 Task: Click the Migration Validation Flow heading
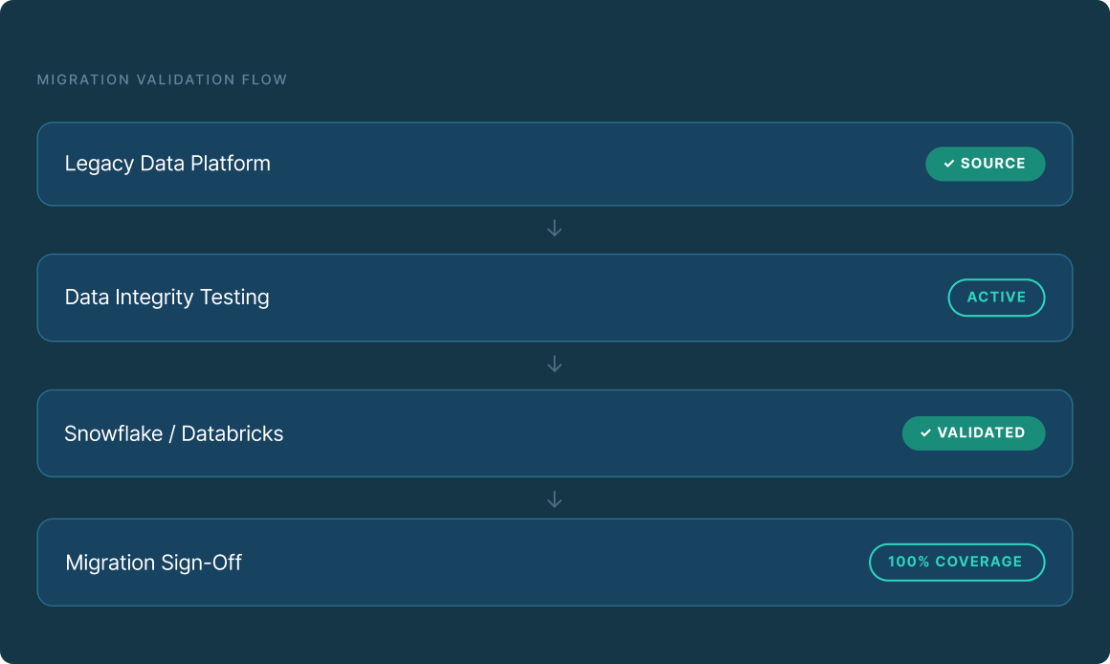[x=162, y=80]
